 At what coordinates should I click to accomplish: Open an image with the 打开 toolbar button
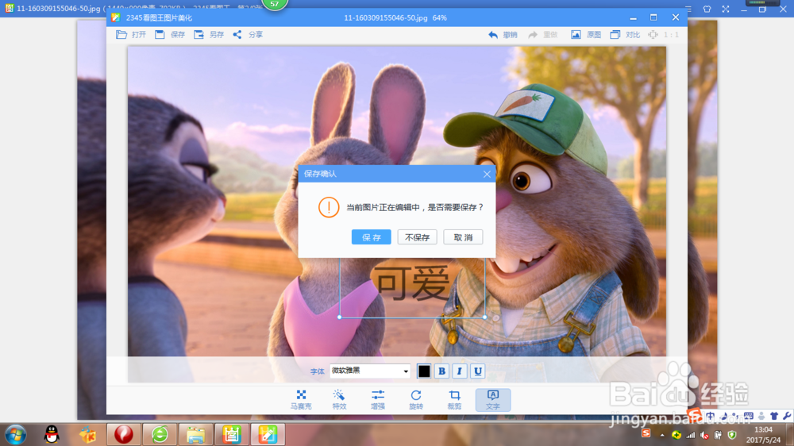[131, 34]
